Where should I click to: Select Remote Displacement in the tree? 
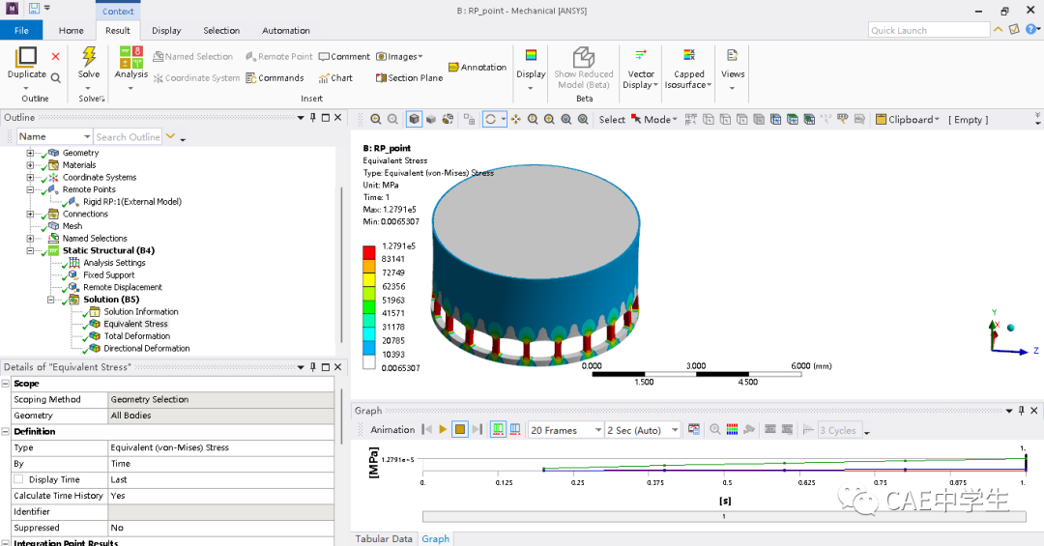123,287
